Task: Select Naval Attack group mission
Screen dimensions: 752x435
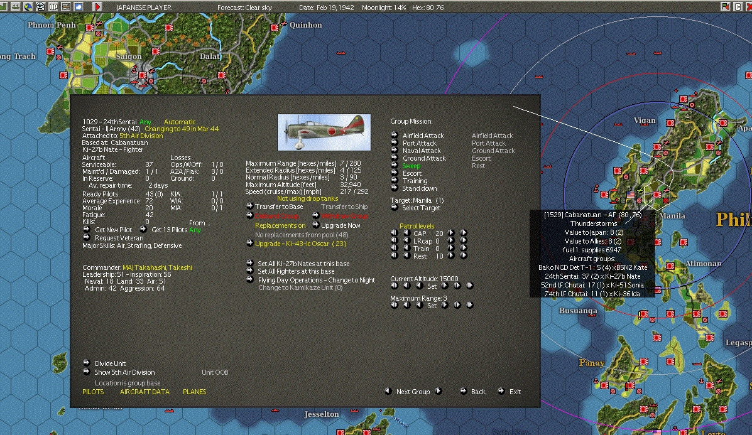Action: (422, 151)
